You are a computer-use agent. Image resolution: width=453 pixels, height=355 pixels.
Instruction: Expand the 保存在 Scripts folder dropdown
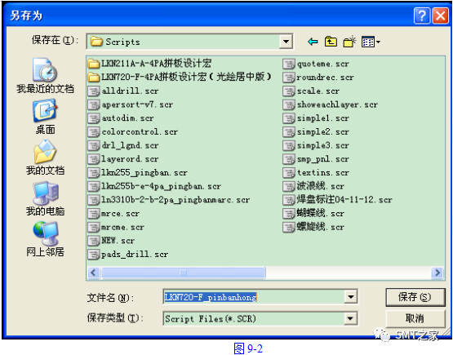286,42
